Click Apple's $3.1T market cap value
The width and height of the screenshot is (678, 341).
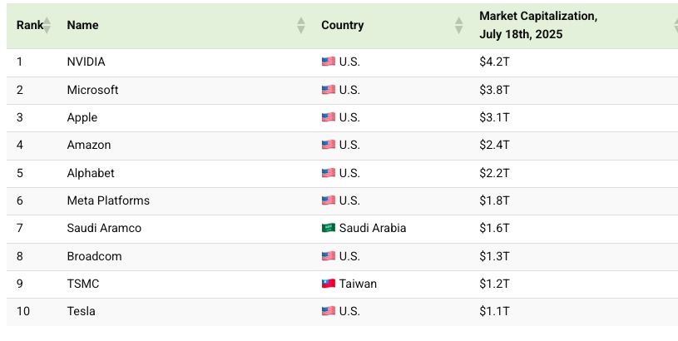point(494,117)
